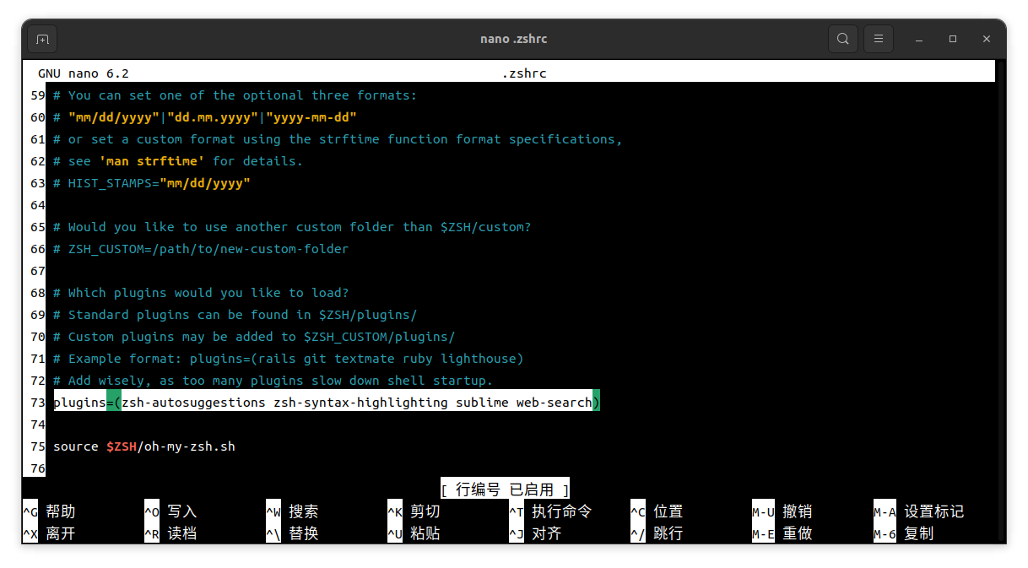Click empty line number 74

pos(36,425)
